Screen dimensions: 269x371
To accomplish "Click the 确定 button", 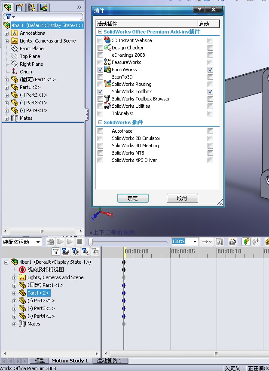I will click(x=133, y=198).
